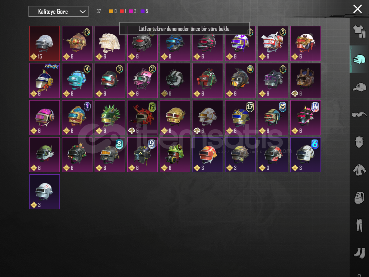369x277 pixels.
Task: Select the red rarity filter square
Action: click(122, 11)
